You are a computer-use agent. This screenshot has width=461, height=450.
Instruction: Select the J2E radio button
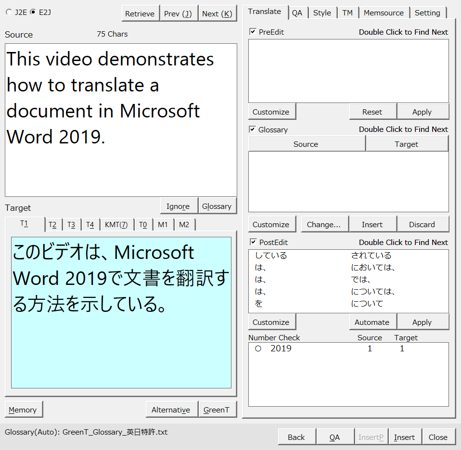[10, 13]
